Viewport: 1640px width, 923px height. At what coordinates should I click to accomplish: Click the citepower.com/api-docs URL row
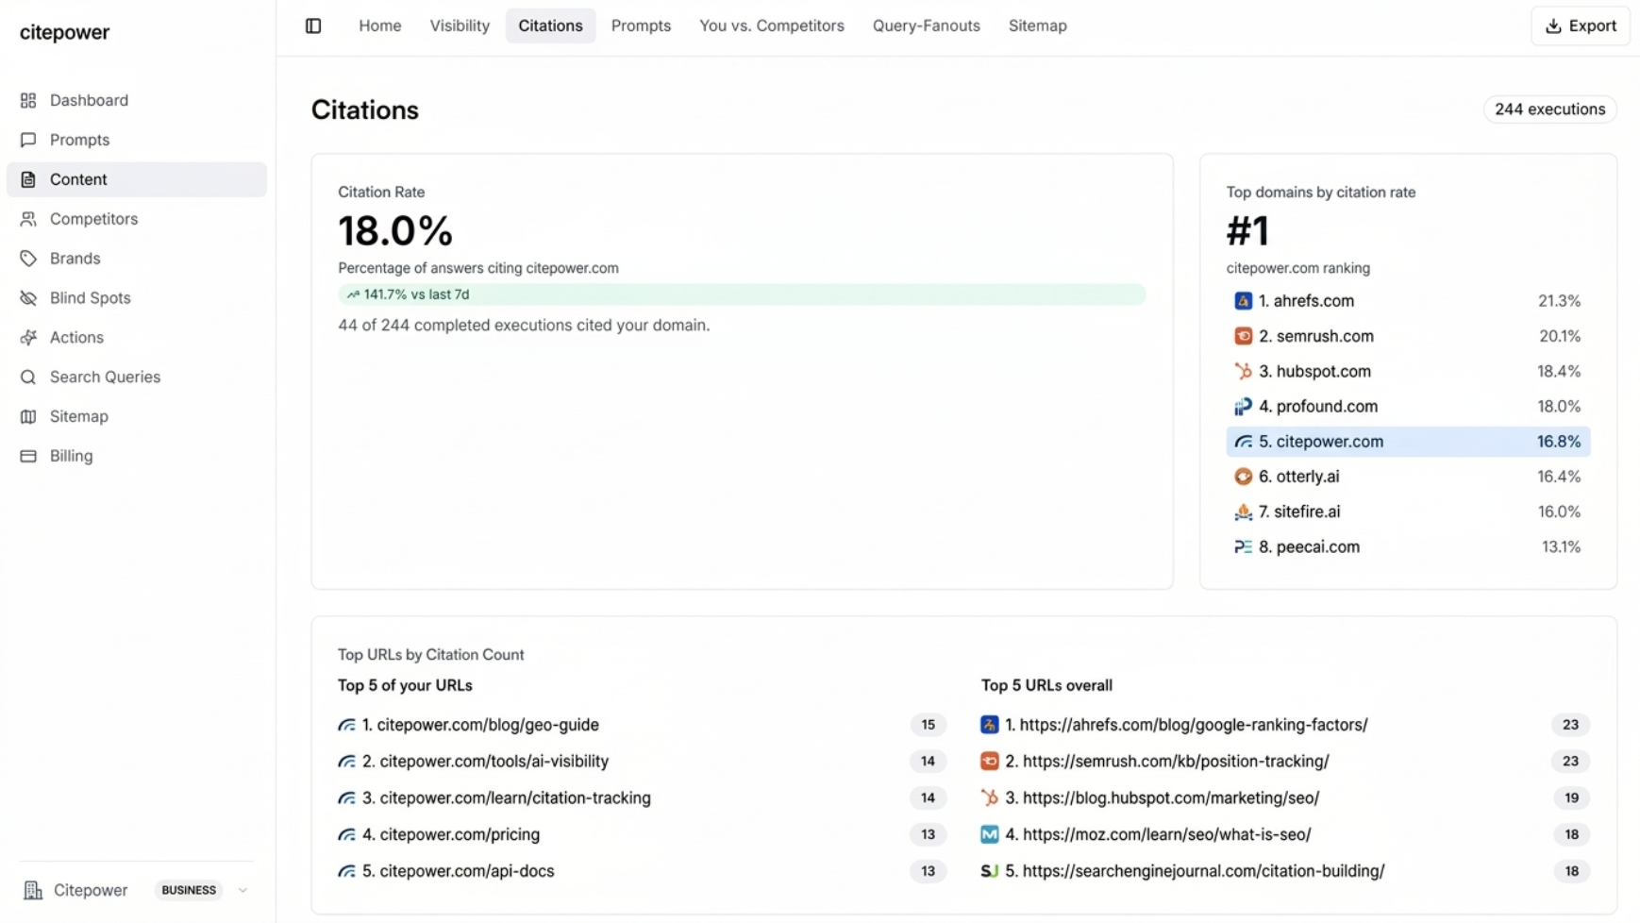(642, 871)
